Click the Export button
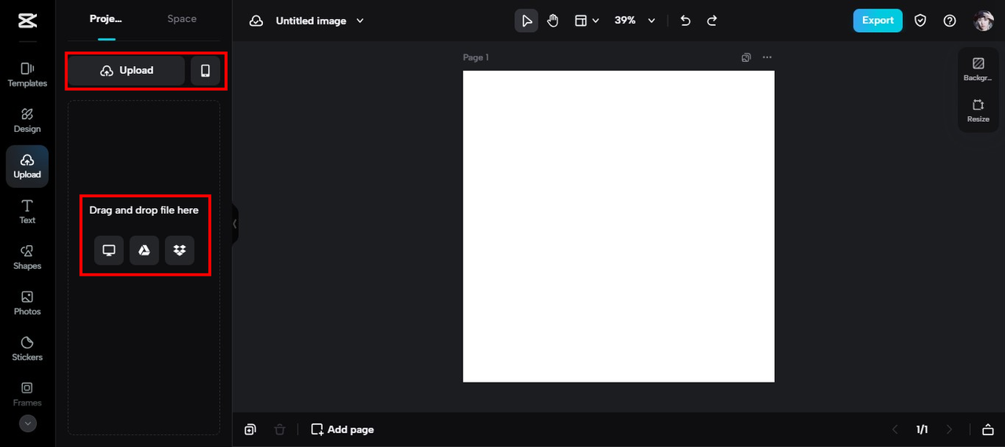This screenshot has width=1005, height=447. [878, 20]
